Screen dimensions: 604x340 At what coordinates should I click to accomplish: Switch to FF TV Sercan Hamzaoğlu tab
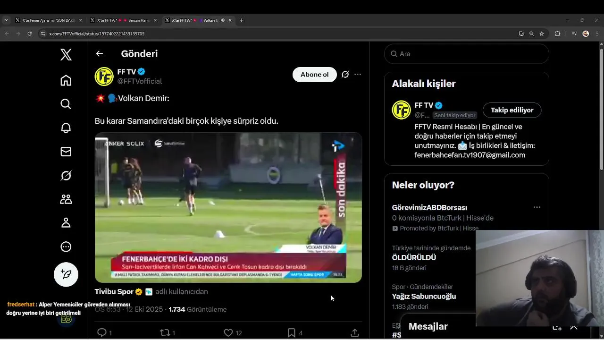[123, 20]
